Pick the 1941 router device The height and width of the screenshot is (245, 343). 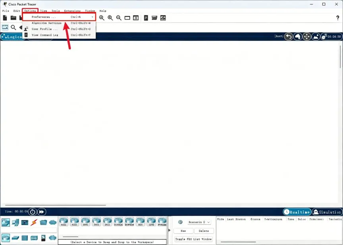coord(85,222)
